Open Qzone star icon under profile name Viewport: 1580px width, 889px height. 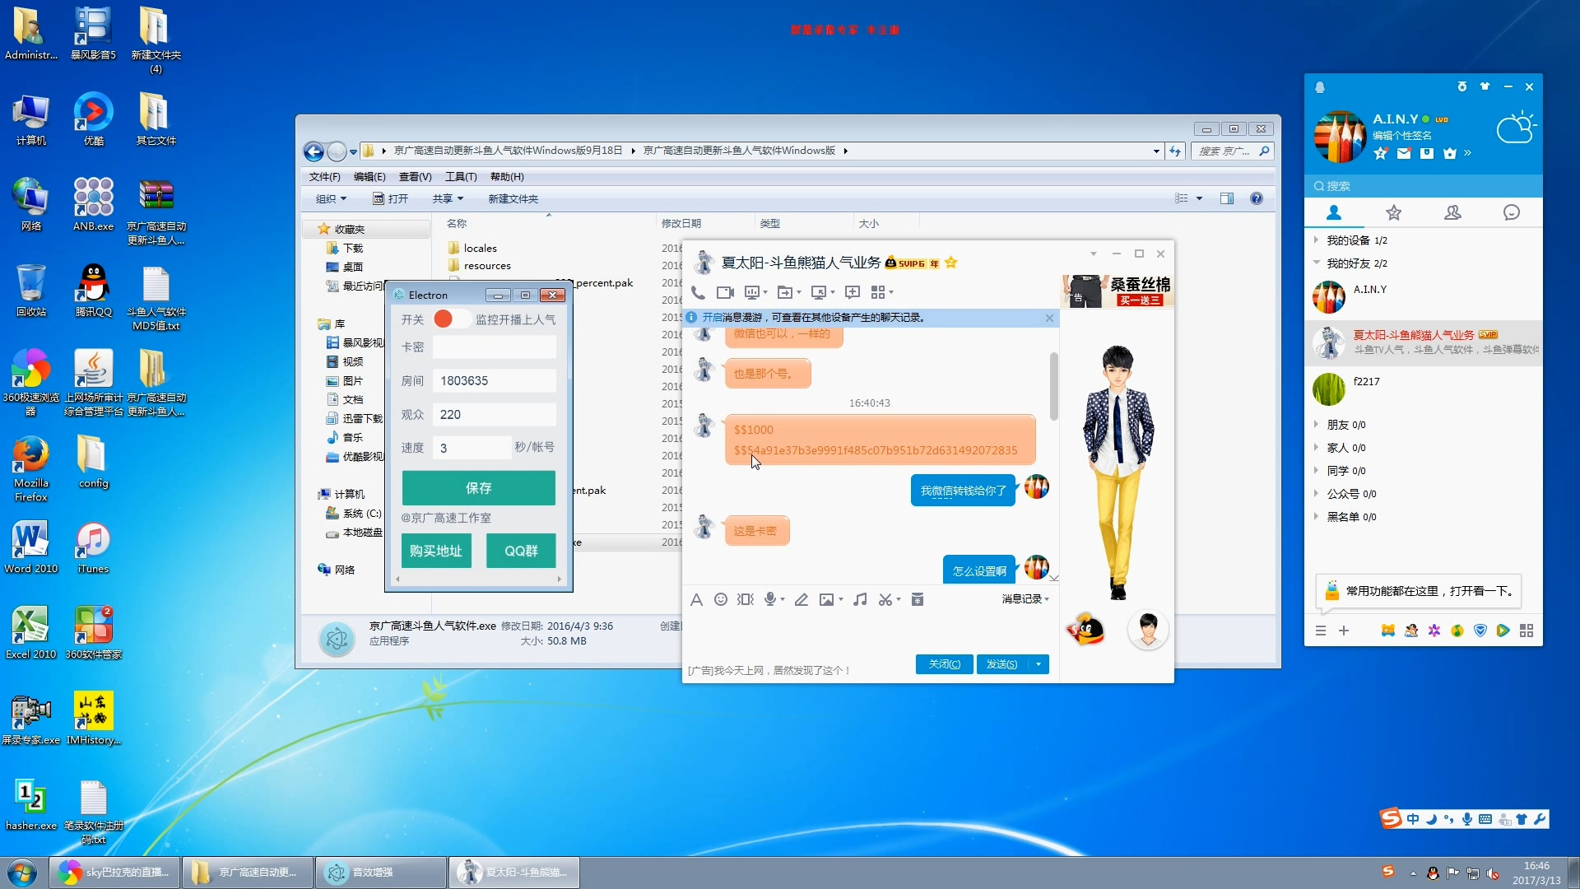[x=1381, y=153]
